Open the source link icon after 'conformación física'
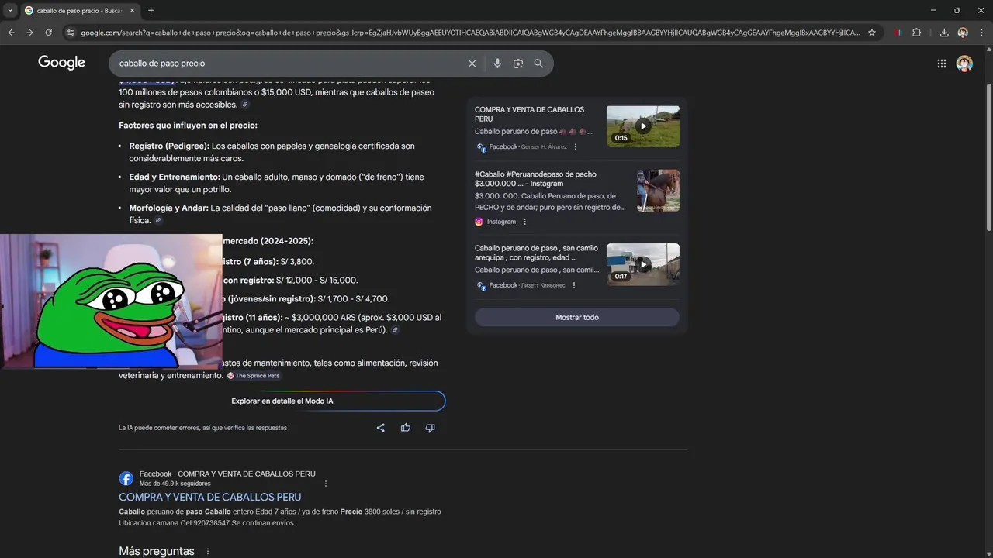The width and height of the screenshot is (993, 558). 158,221
